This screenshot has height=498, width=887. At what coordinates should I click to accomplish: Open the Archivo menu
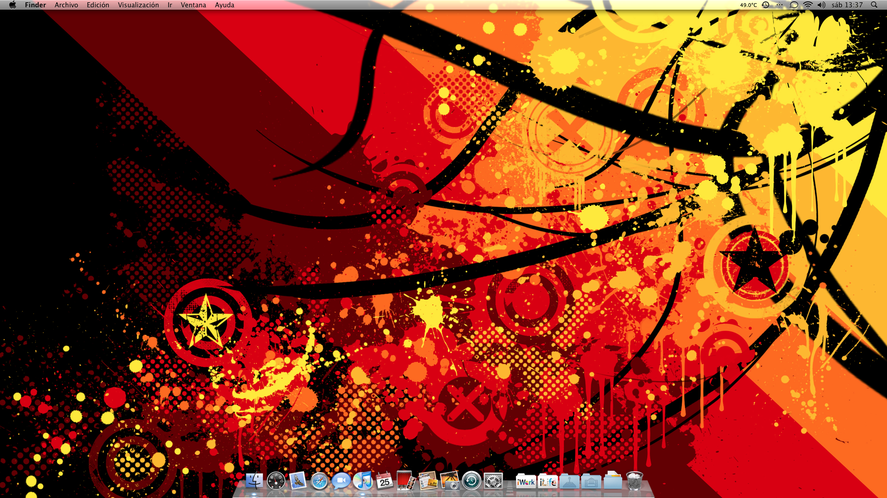[66, 5]
